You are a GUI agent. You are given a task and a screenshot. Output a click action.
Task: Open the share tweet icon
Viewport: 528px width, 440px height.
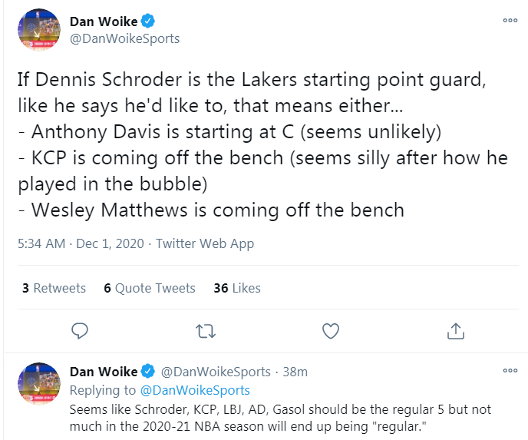coord(455,331)
